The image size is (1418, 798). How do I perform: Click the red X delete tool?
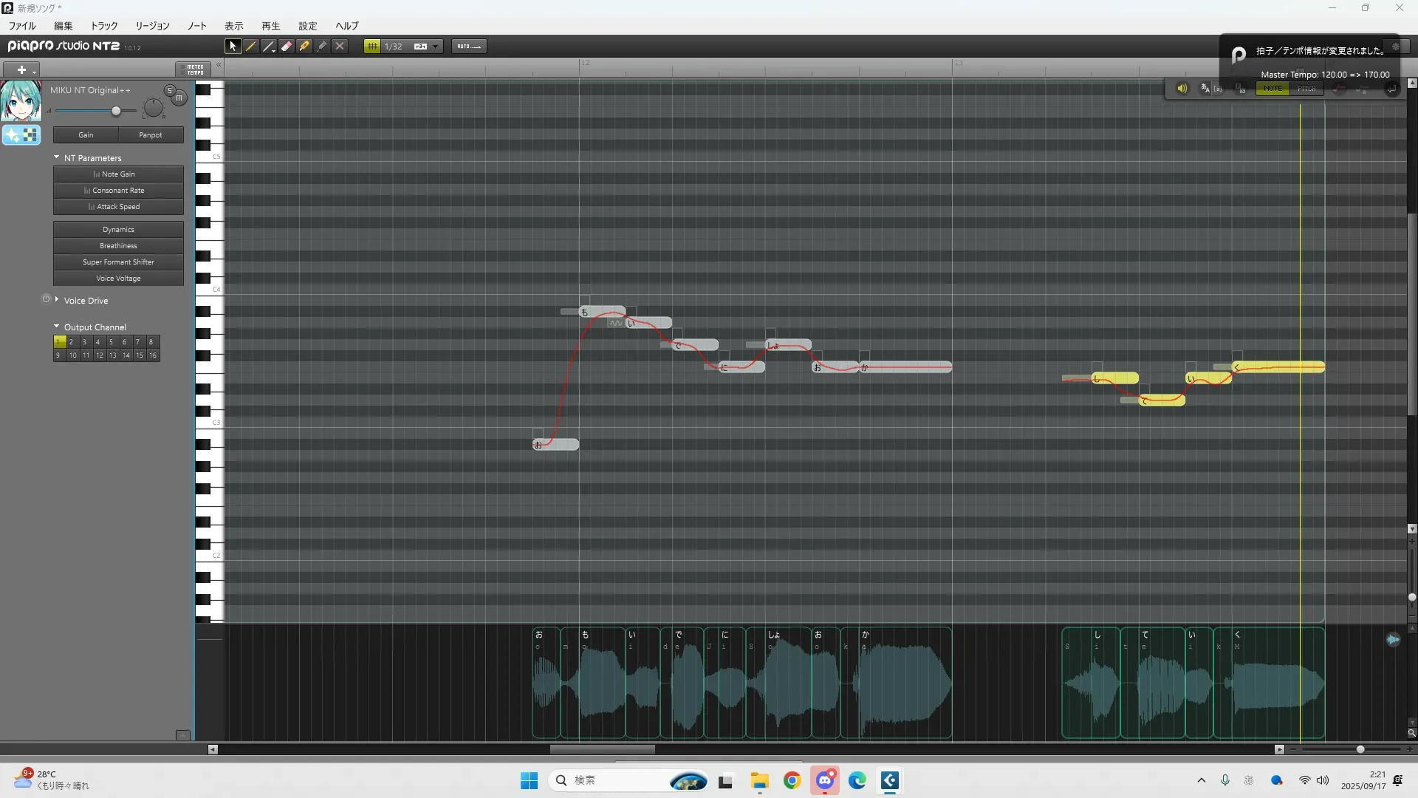pos(340,46)
